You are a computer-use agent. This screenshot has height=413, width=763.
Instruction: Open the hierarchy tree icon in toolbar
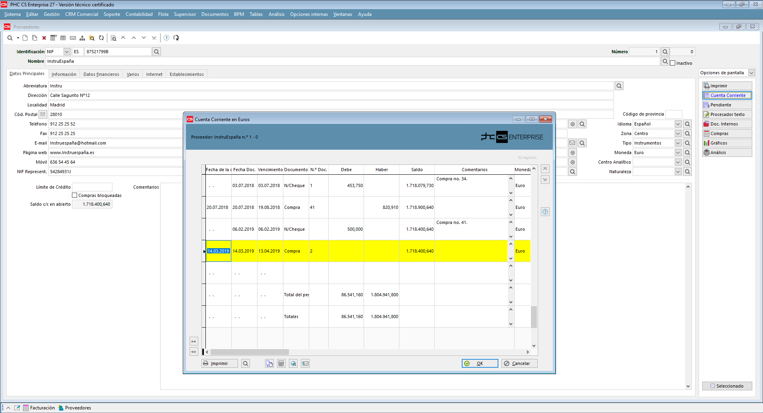pos(82,38)
